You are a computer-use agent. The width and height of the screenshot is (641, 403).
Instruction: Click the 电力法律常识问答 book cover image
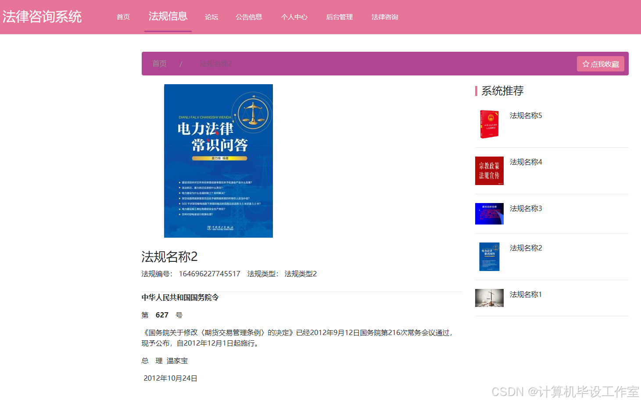pyautogui.click(x=218, y=161)
